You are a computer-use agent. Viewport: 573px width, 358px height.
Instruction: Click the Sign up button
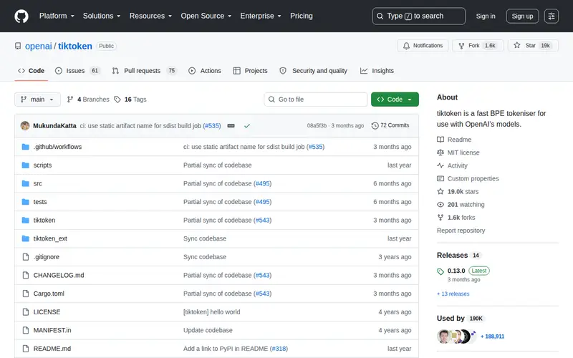coord(522,16)
